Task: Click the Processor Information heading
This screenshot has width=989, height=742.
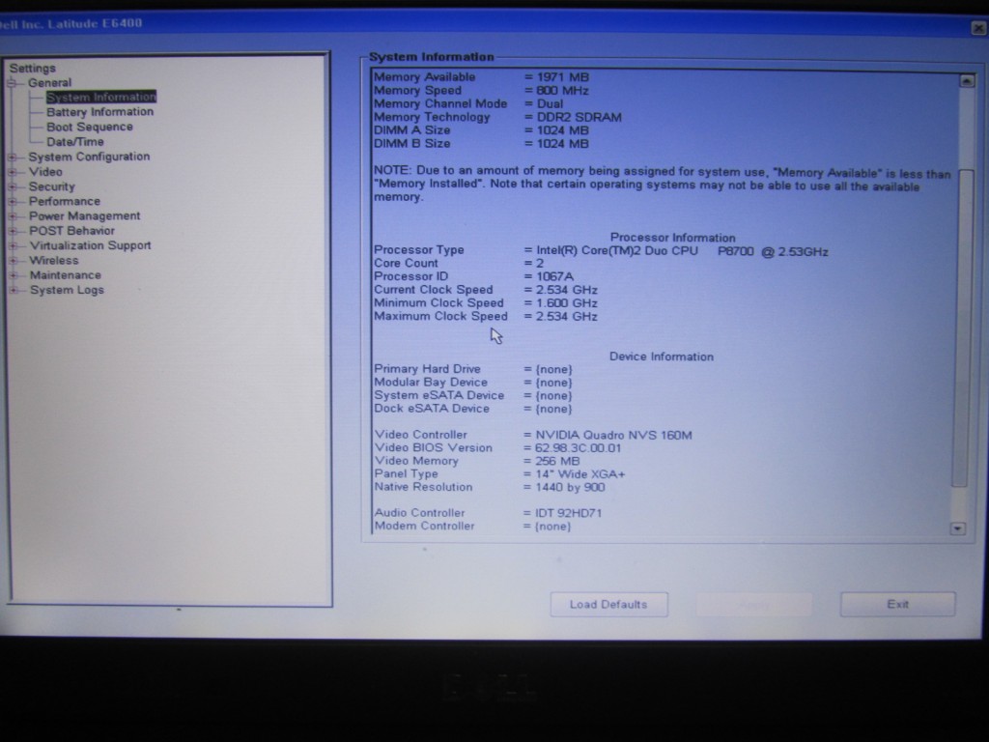Action: coord(672,238)
